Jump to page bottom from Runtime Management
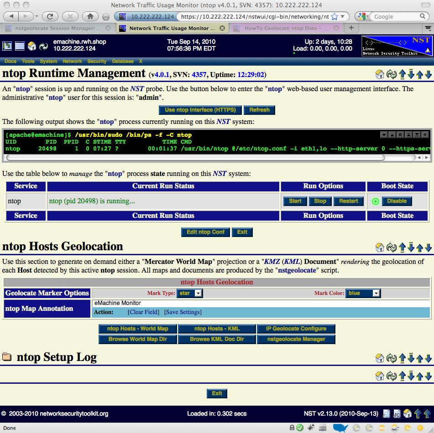434x433 pixels. 411,74
